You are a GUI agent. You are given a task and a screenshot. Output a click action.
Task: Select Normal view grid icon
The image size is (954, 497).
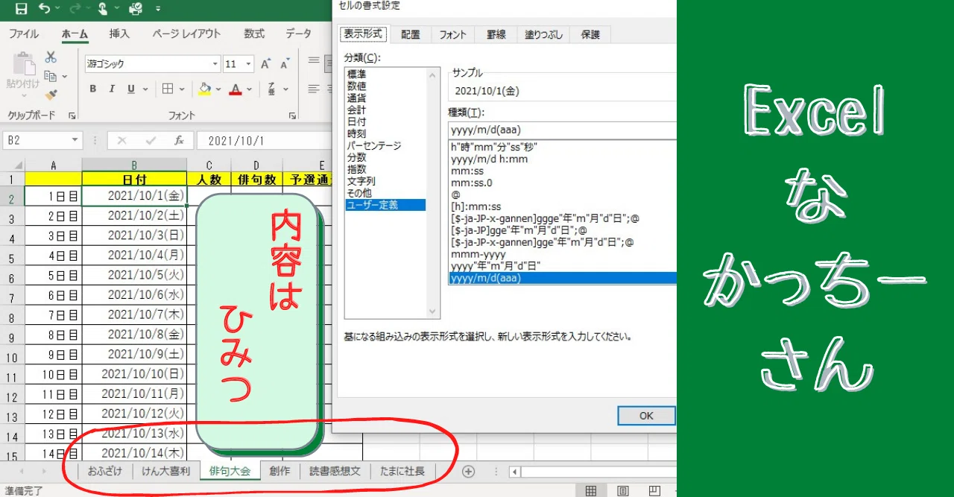point(590,490)
